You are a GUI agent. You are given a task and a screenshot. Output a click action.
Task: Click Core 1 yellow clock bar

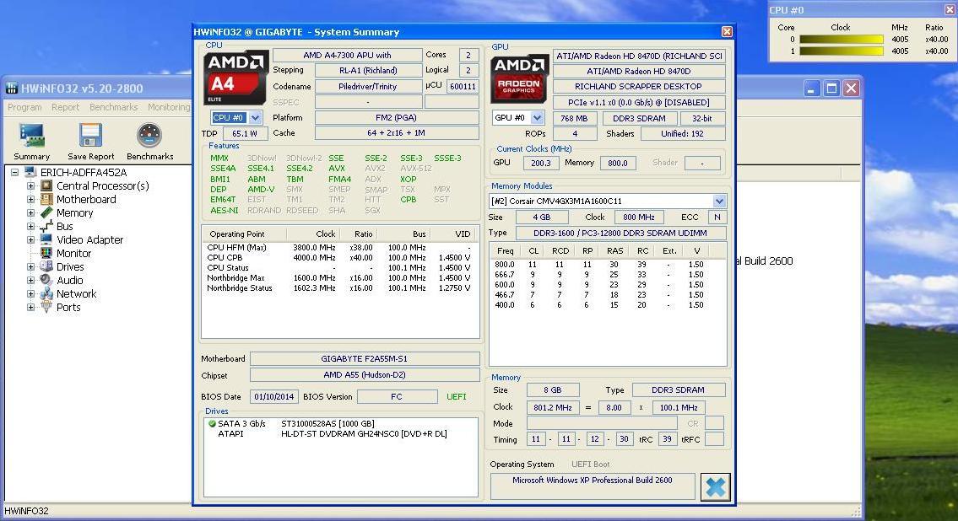pos(842,51)
